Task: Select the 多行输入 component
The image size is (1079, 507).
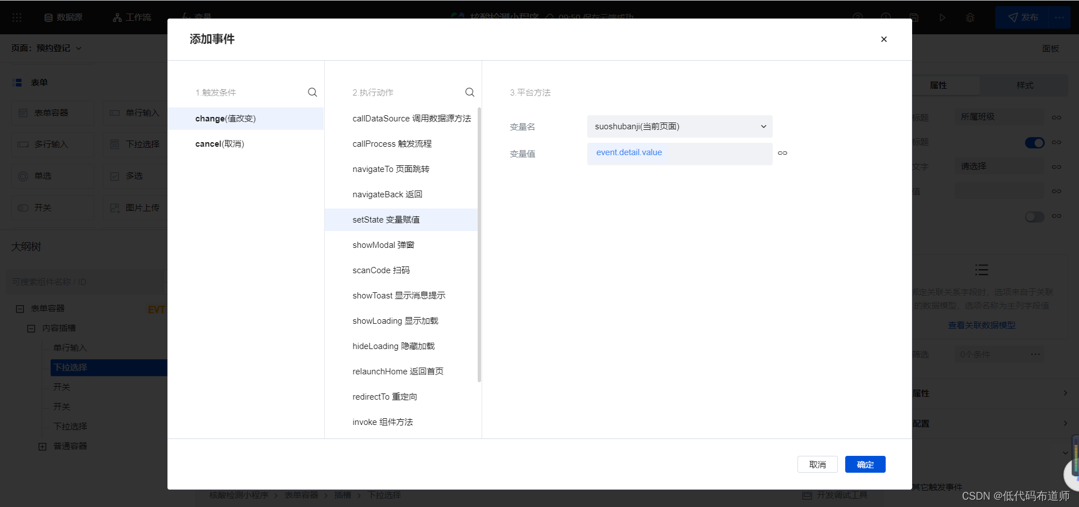Action: coord(53,144)
